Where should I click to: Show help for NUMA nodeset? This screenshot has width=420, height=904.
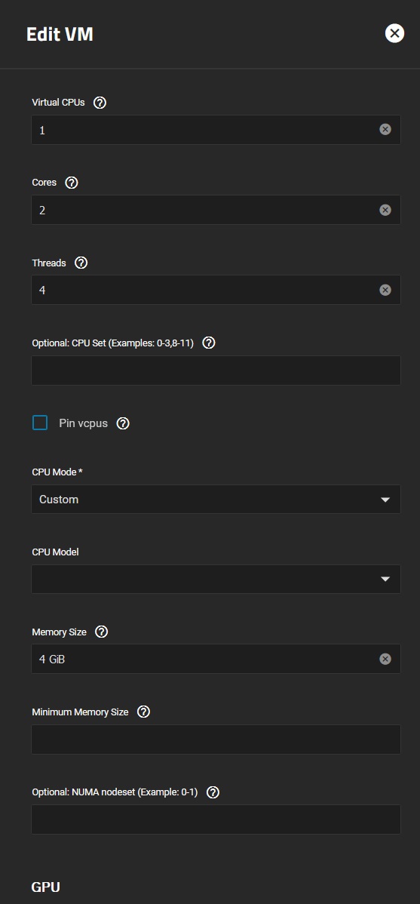(213, 792)
